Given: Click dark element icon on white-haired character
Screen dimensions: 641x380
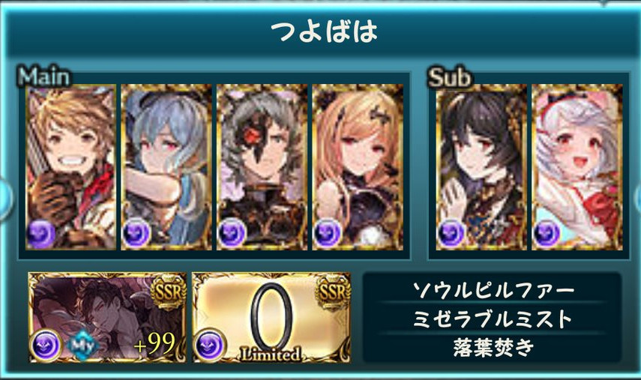Looking at the screenshot, I should click(x=547, y=234).
